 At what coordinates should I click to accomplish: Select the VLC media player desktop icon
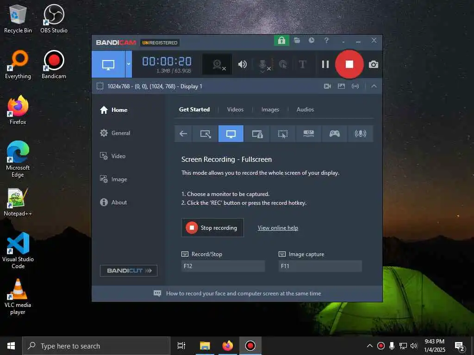(x=18, y=297)
